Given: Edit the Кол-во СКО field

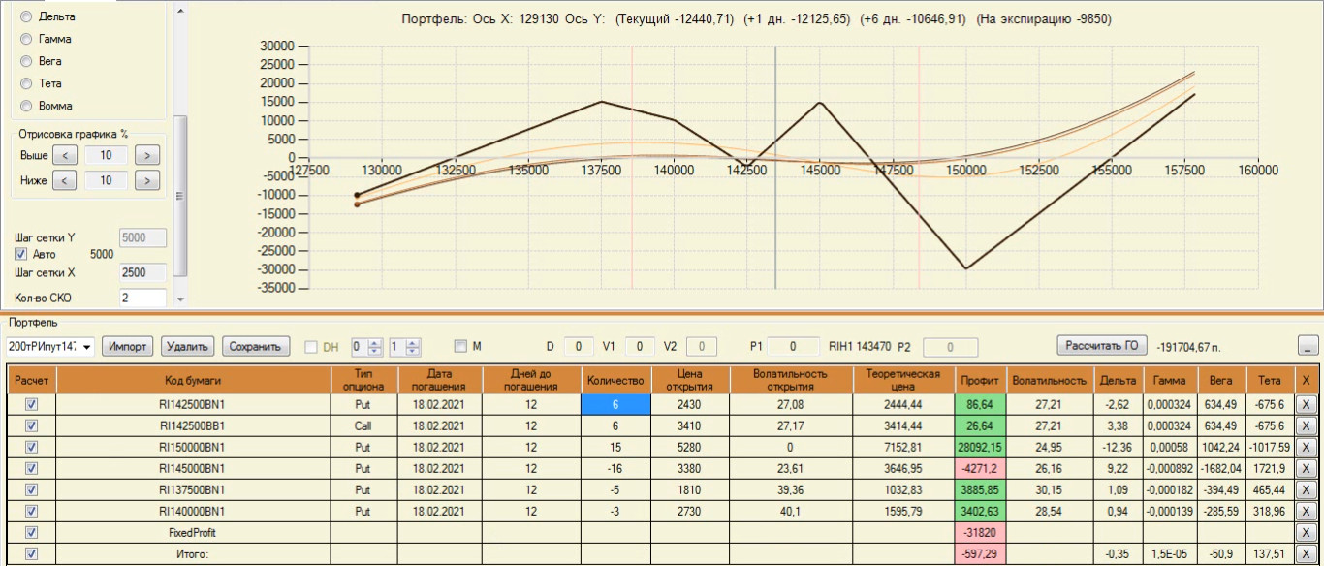Looking at the screenshot, I should coord(142,298).
